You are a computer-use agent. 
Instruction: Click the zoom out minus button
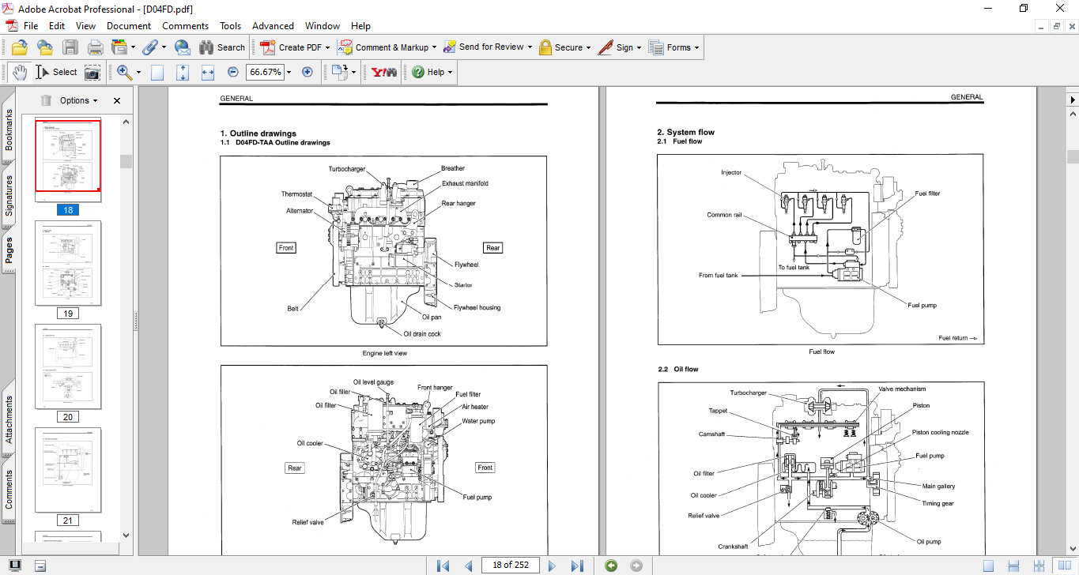(x=233, y=72)
